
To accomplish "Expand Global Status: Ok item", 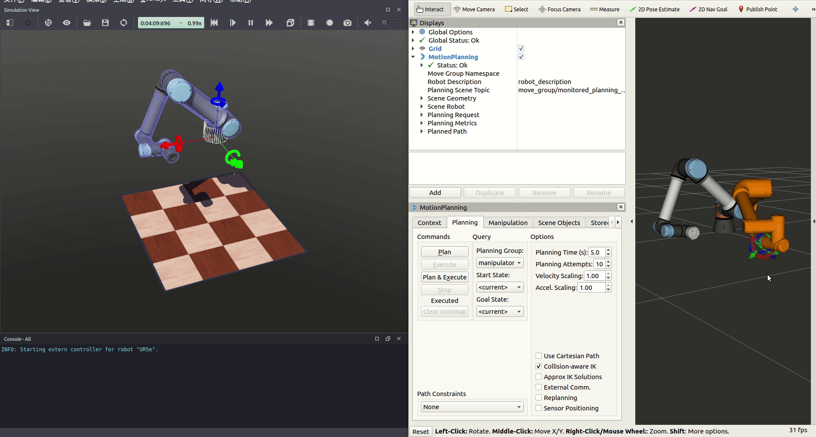I will click(413, 40).
